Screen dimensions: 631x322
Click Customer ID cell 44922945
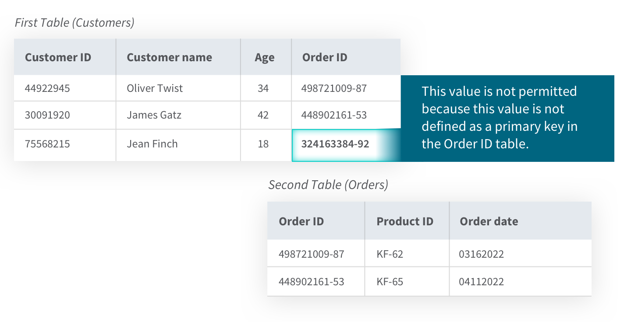click(65, 88)
